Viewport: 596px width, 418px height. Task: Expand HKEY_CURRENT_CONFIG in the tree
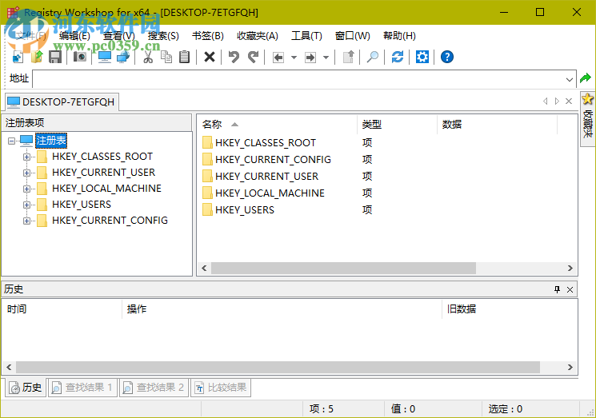click(26, 221)
